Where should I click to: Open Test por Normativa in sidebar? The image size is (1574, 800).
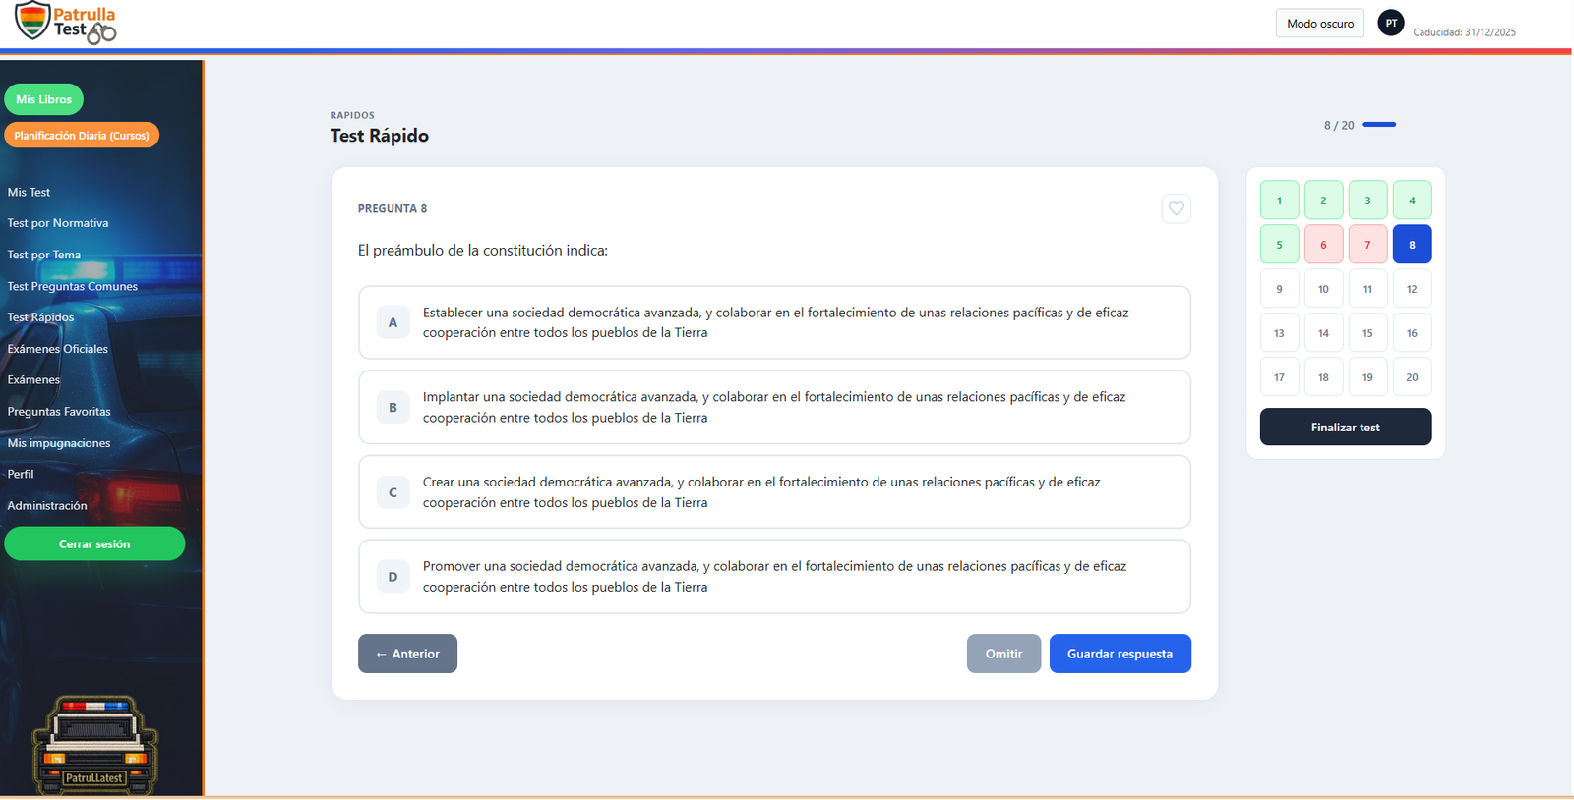[58, 223]
